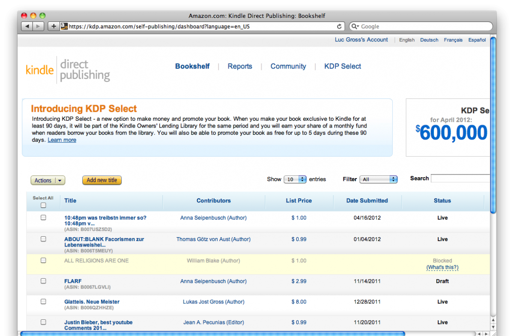Open the KDP Select tab
Viewport: 514px width, 336px height.
342,66
